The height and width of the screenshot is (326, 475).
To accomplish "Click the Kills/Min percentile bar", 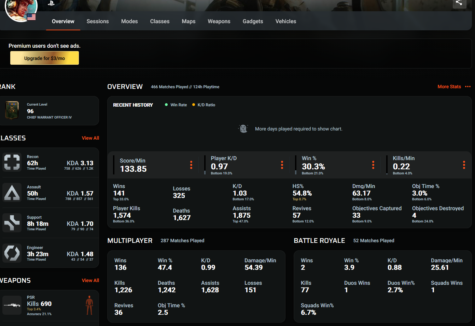I will (387, 165).
